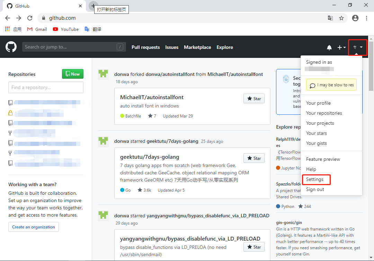This screenshot has height=261, width=374.
Task: Open Explore in the header
Action: point(225,47)
